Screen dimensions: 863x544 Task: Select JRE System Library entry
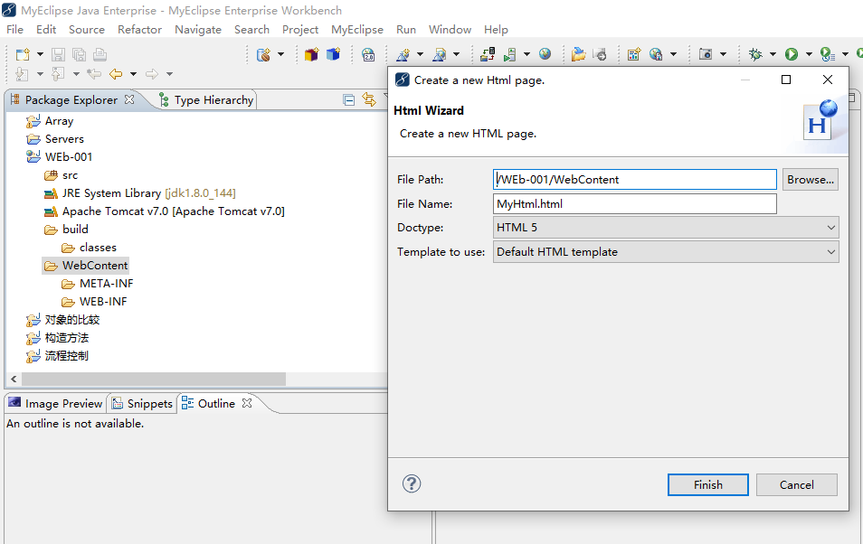pos(140,193)
